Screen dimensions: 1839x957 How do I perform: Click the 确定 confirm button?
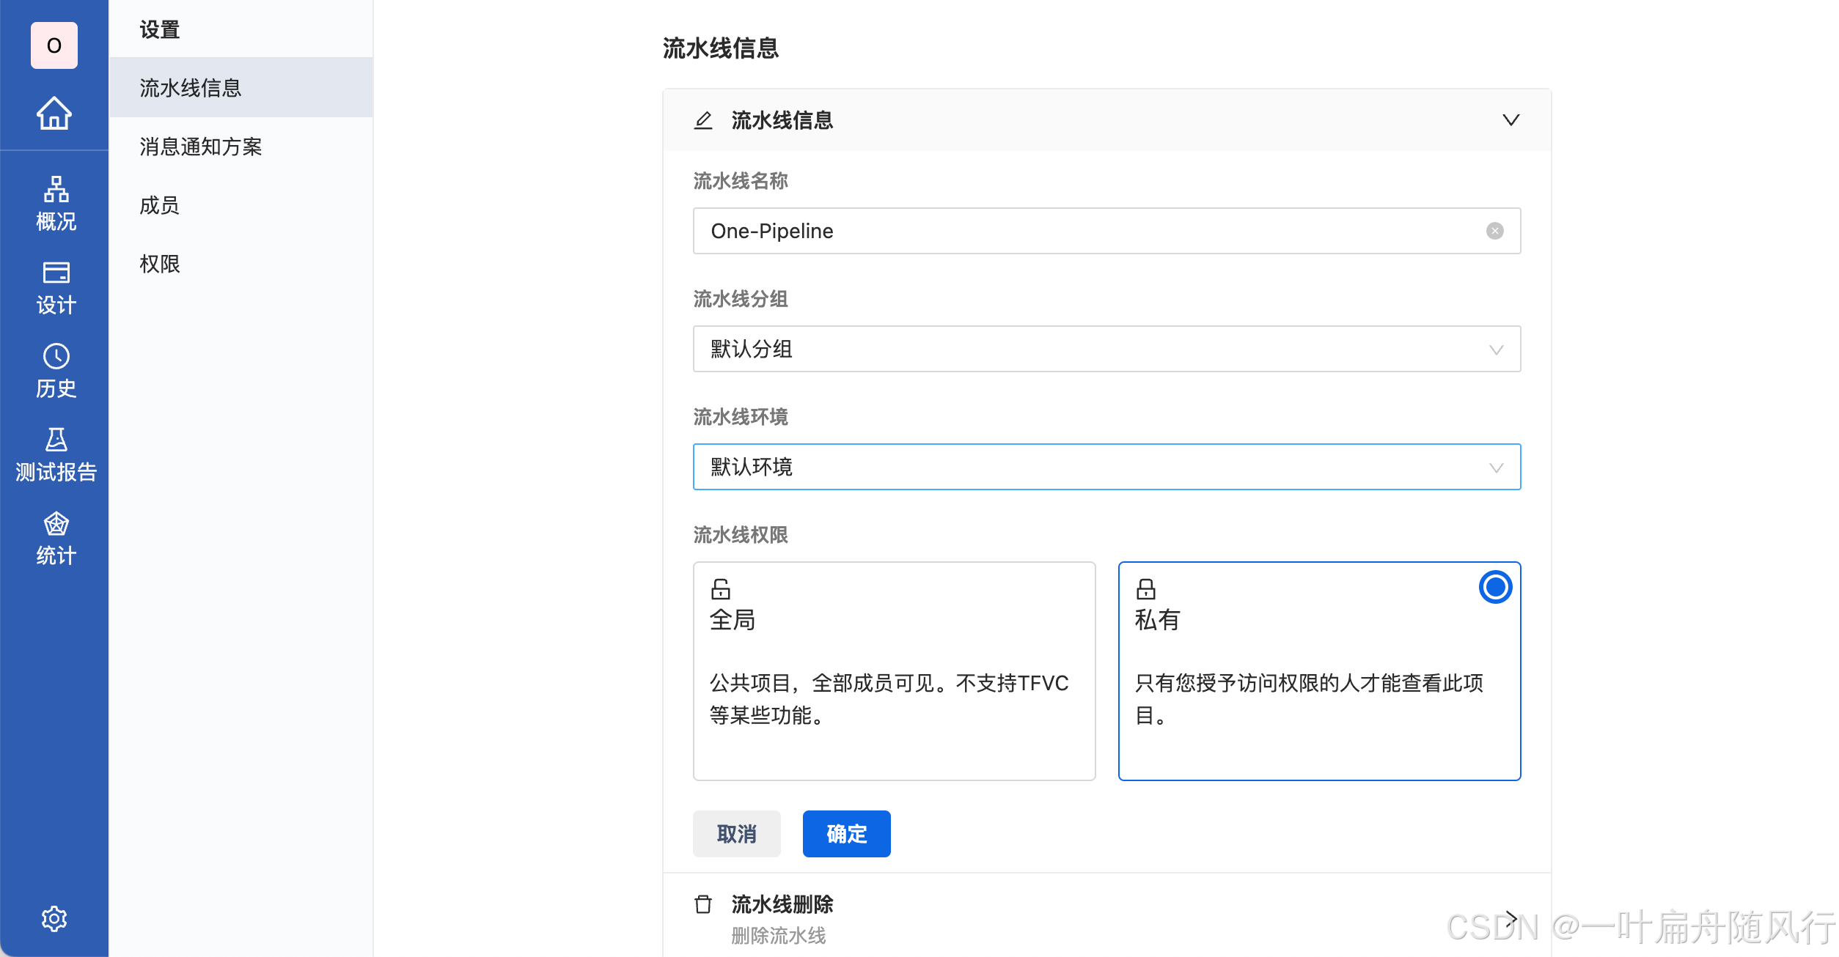click(847, 834)
